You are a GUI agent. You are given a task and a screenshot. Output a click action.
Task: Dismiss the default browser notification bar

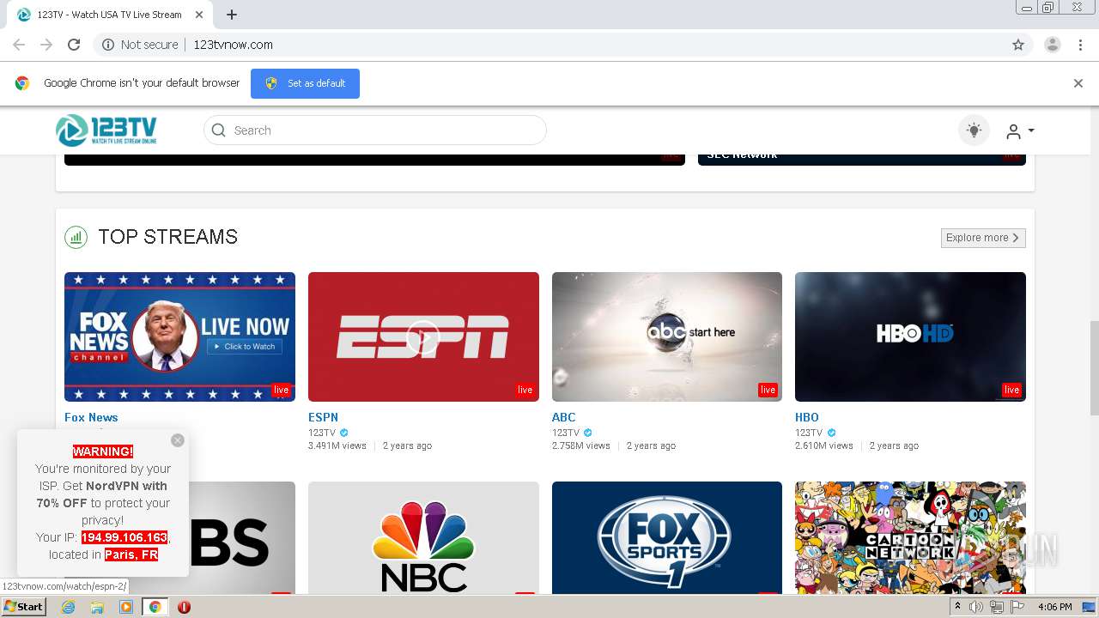[1078, 83]
